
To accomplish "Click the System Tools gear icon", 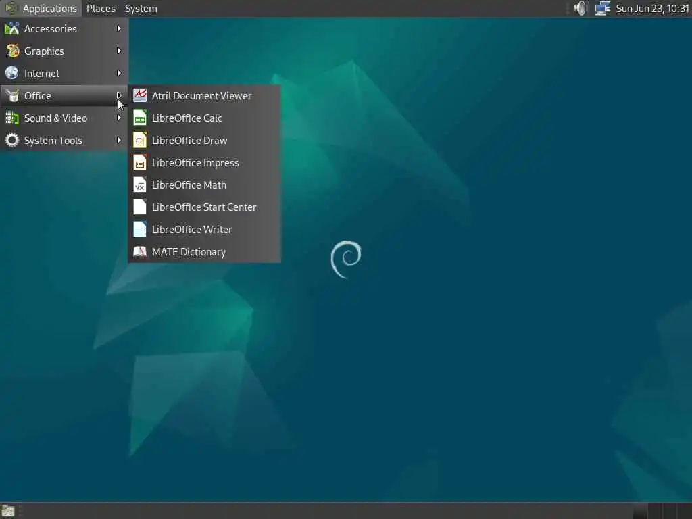I will point(12,141).
